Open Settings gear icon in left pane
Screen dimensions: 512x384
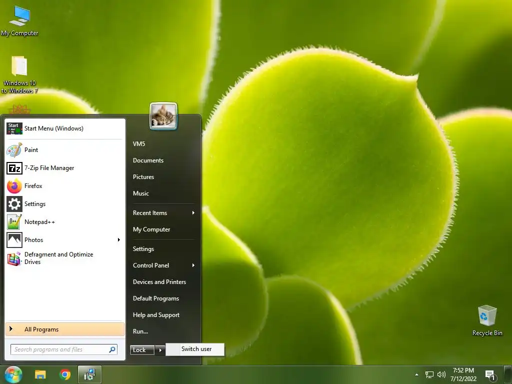(x=14, y=204)
